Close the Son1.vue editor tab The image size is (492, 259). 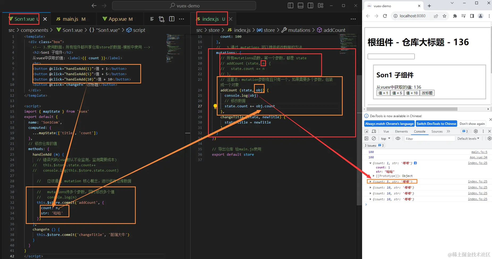click(45, 19)
